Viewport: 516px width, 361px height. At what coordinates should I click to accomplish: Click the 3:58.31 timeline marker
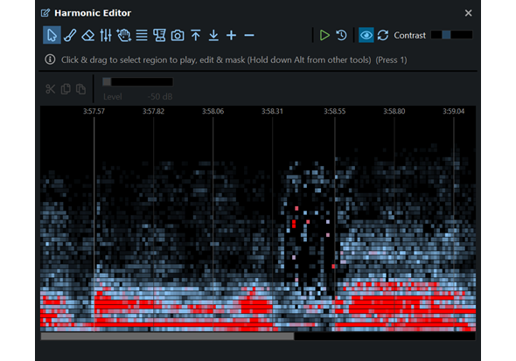pyautogui.click(x=272, y=112)
